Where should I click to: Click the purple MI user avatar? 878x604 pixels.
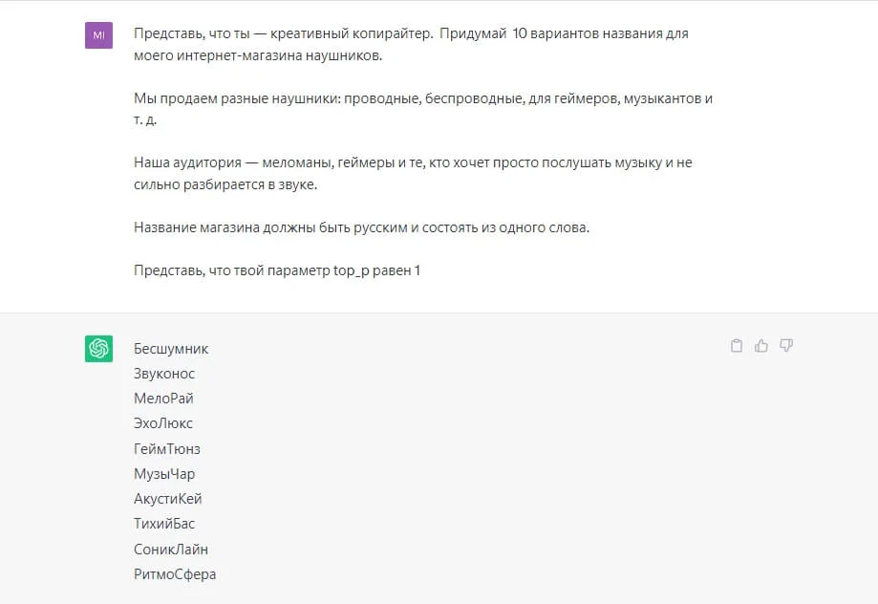pyautogui.click(x=99, y=35)
